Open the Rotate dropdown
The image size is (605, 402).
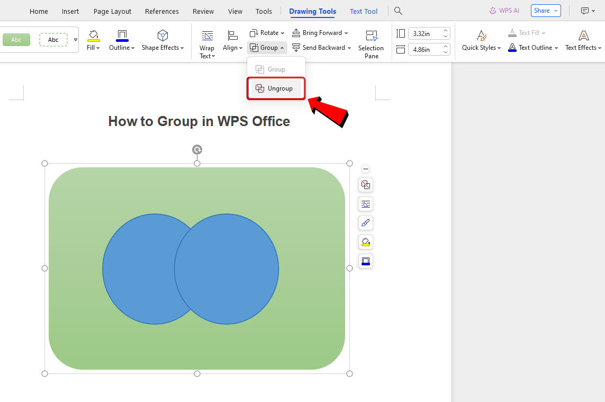point(267,32)
